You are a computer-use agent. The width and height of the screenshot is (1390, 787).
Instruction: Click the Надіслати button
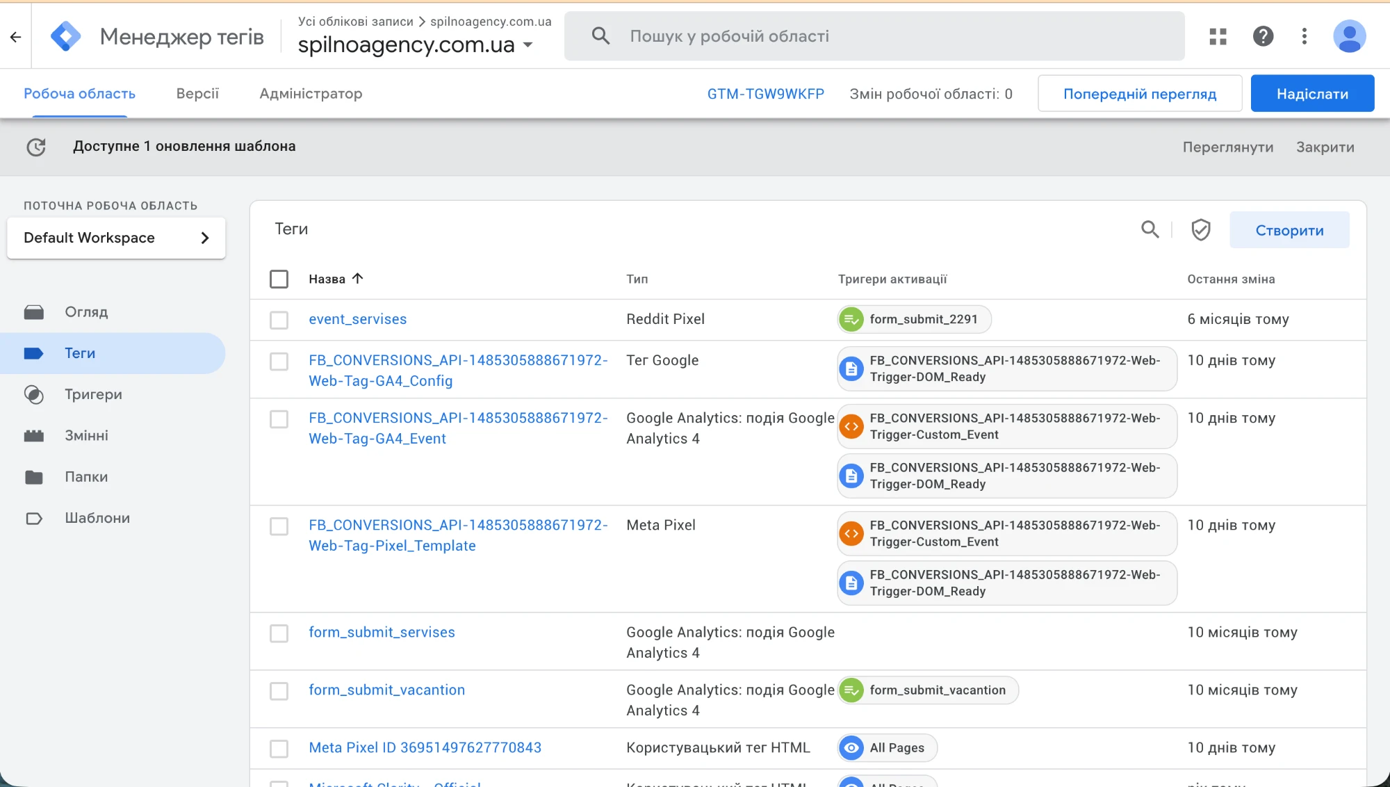point(1312,94)
